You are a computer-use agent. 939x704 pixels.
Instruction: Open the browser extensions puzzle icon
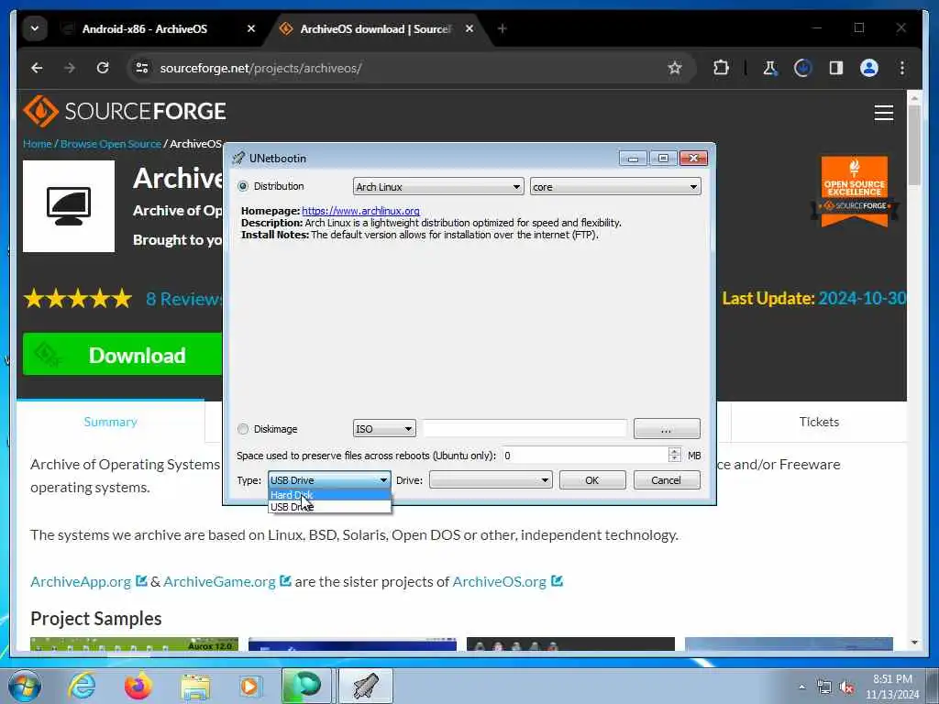(x=721, y=68)
